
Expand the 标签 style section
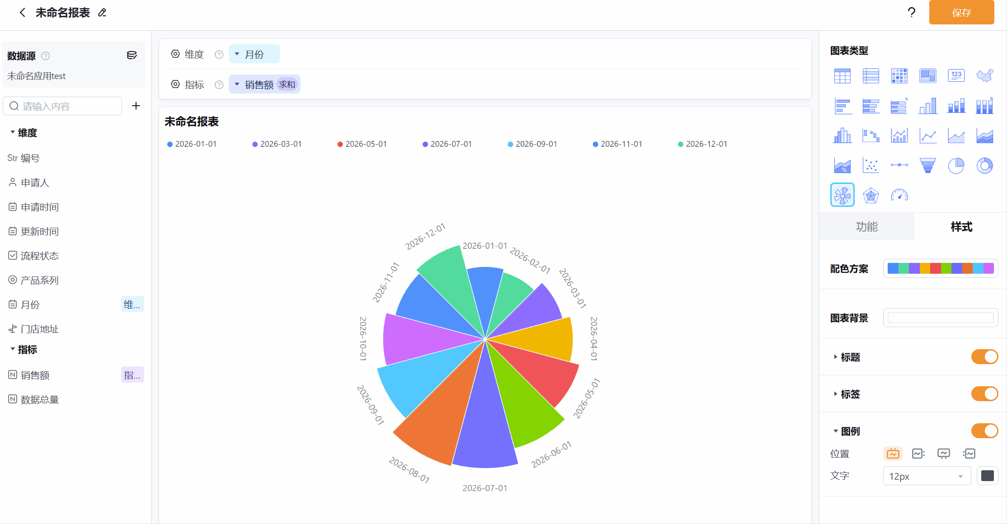(x=836, y=394)
